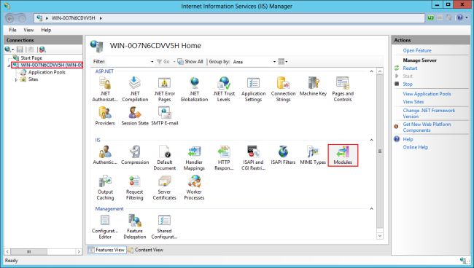Open the .NET Authorization feature icon
Screen dimensions: 474x268
[105, 90]
